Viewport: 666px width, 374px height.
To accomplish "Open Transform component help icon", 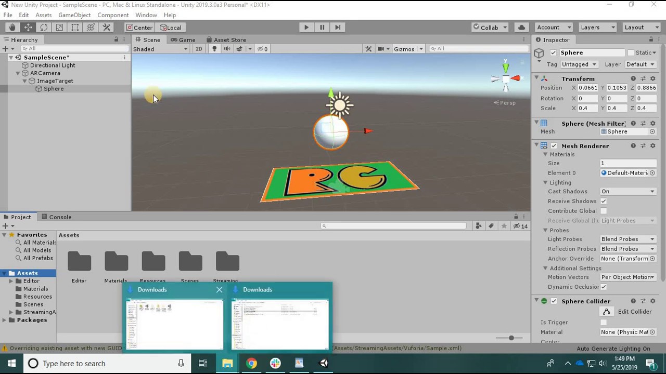I will tap(633, 78).
